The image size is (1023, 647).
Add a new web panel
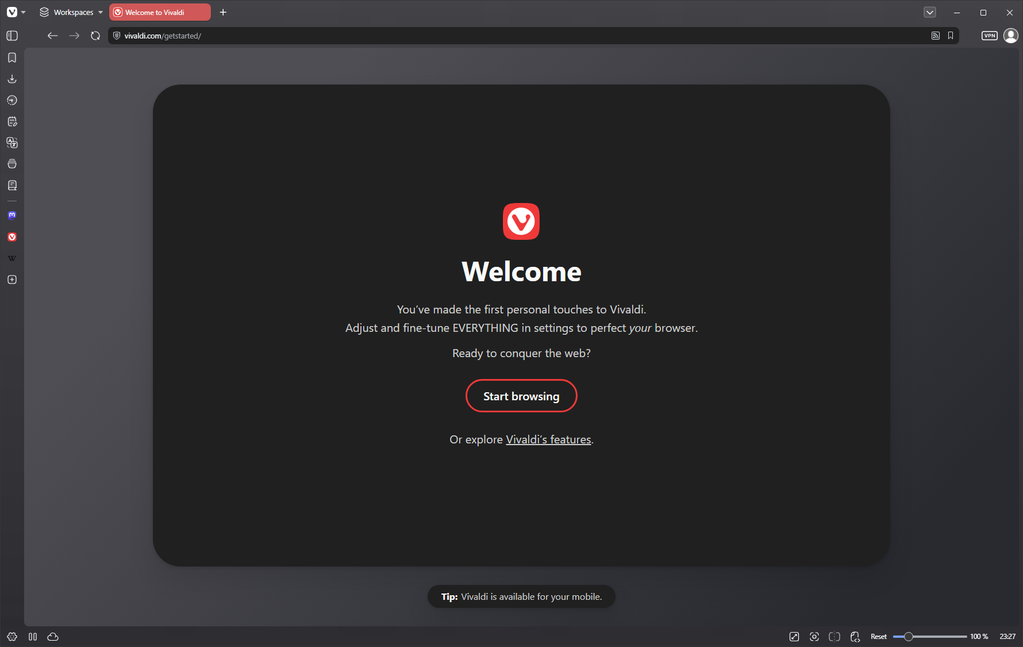(x=12, y=280)
